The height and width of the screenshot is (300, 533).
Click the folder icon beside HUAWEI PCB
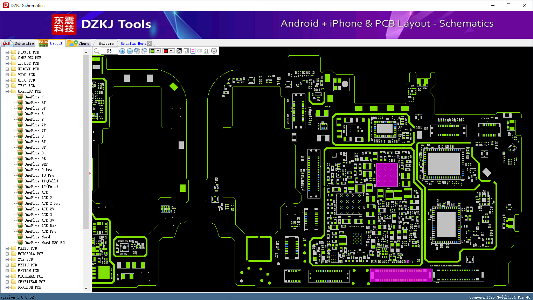(x=14, y=52)
